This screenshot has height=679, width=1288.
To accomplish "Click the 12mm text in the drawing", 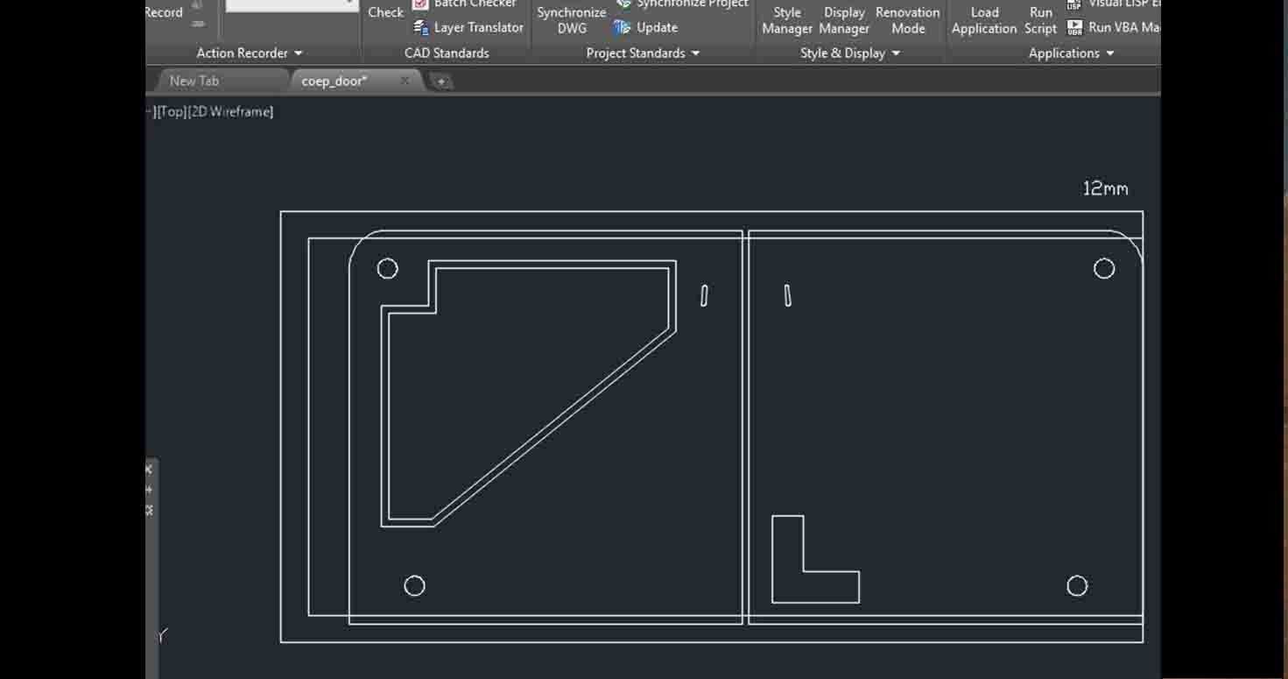I will pyautogui.click(x=1105, y=188).
